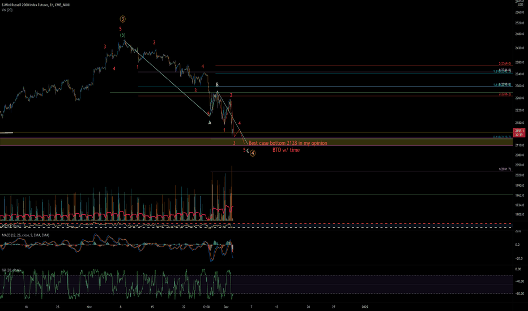528x311 pixels.
Task: Click the 2(2369.0) Fibonacci level label
Action: click(x=505, y=64)
